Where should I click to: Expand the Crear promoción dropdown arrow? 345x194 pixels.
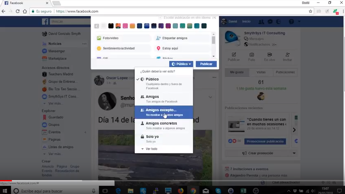(294, 153)
